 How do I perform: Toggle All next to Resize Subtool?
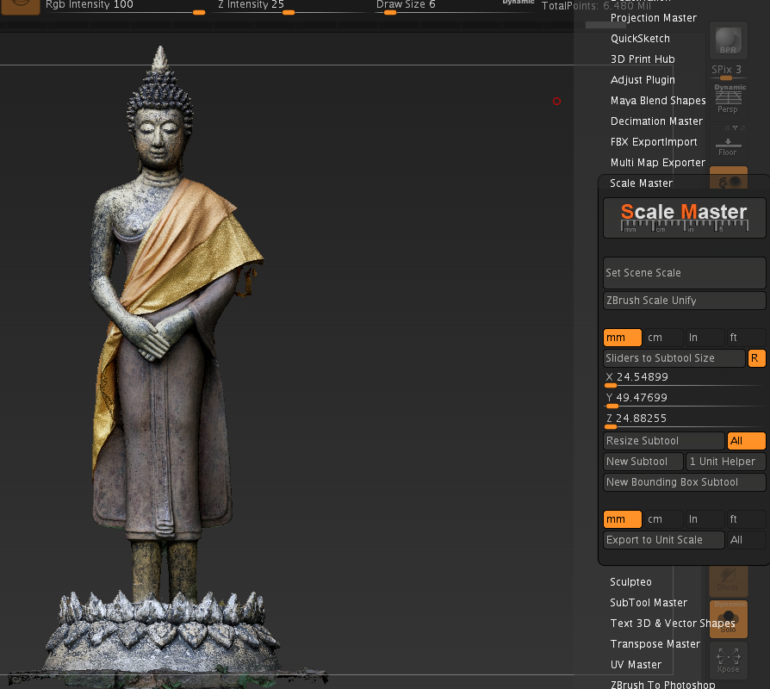click(746, 440)
